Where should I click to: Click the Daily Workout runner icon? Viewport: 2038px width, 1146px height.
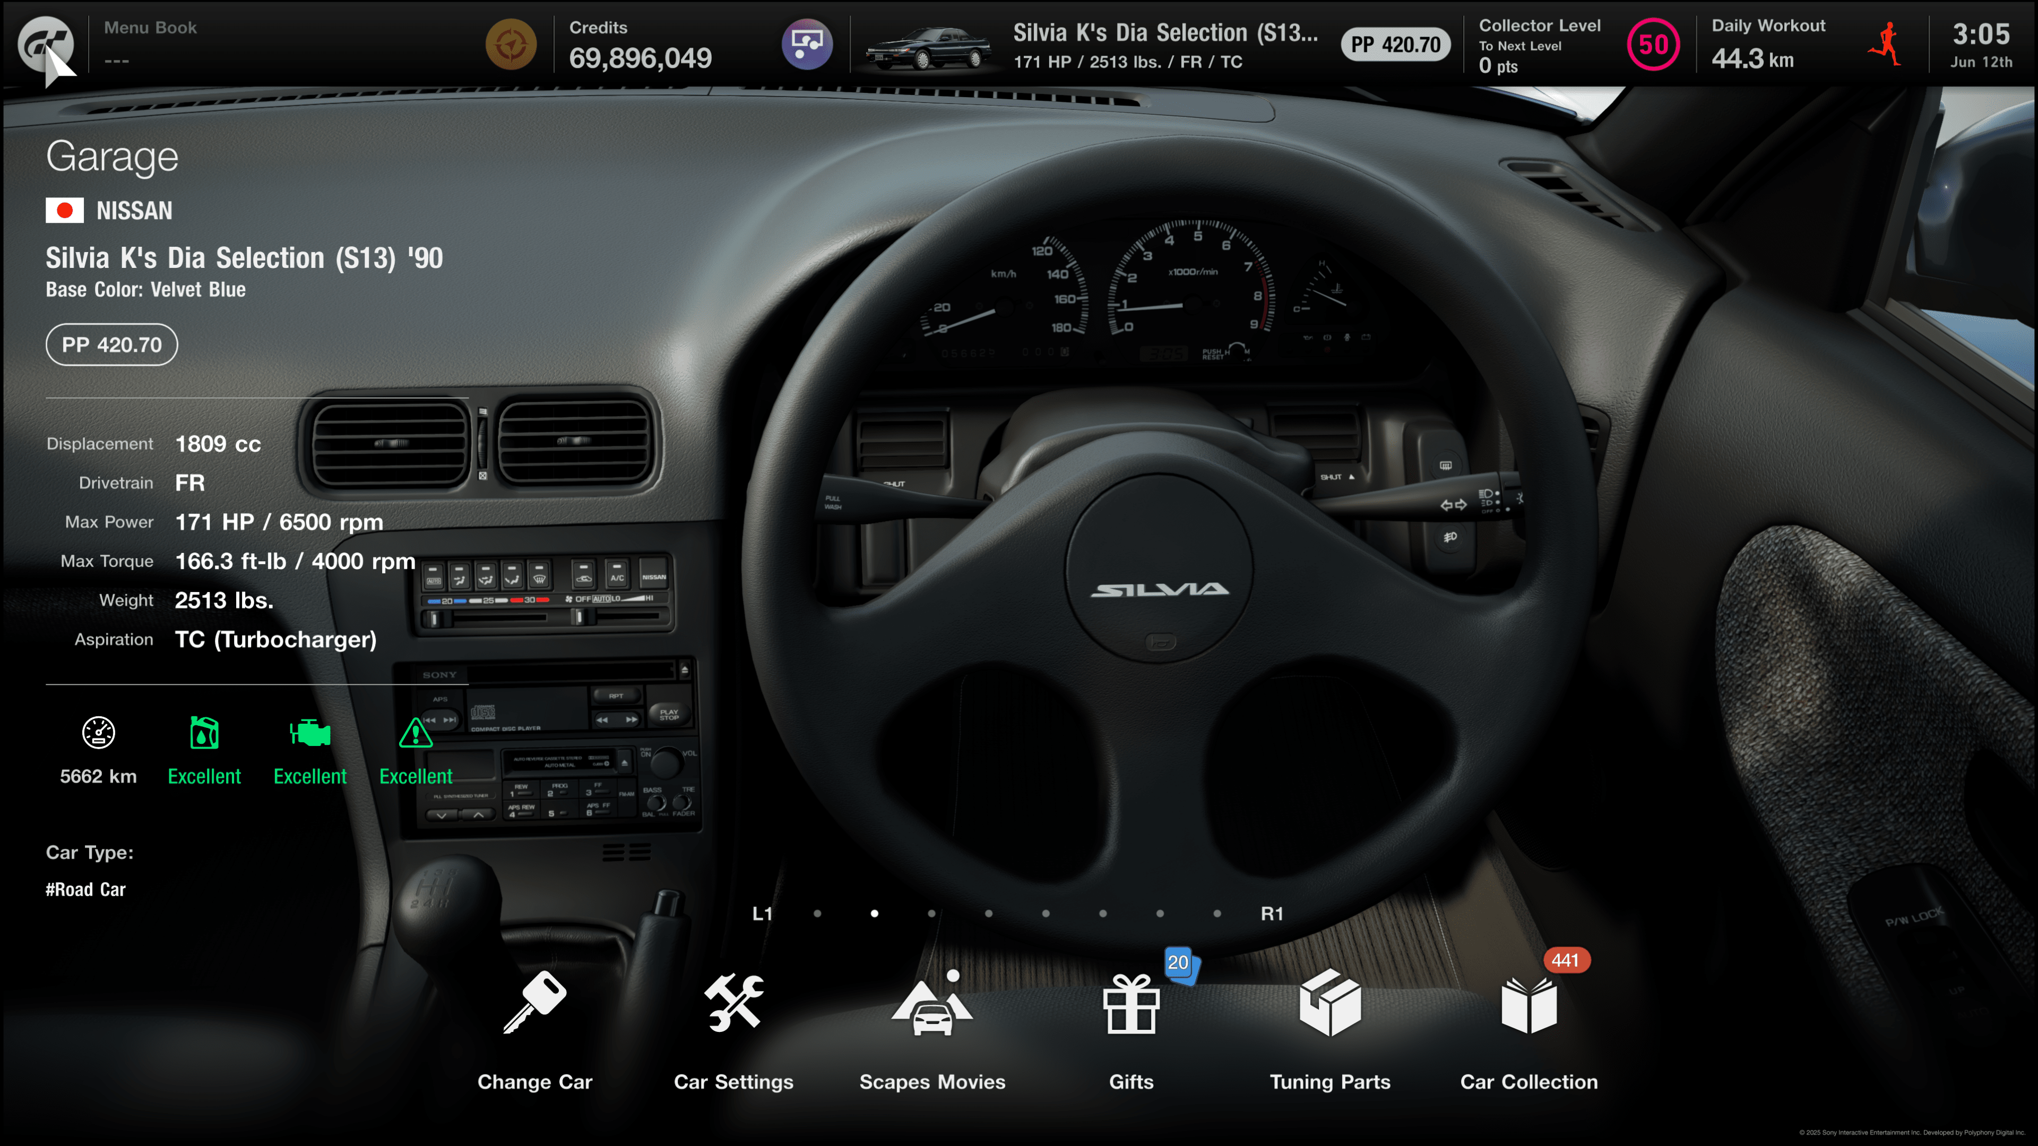[1886, 44]
